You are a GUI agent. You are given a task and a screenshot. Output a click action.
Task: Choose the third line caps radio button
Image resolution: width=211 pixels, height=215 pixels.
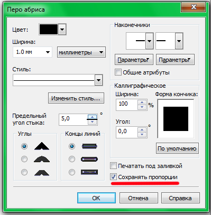coord(72,172)
